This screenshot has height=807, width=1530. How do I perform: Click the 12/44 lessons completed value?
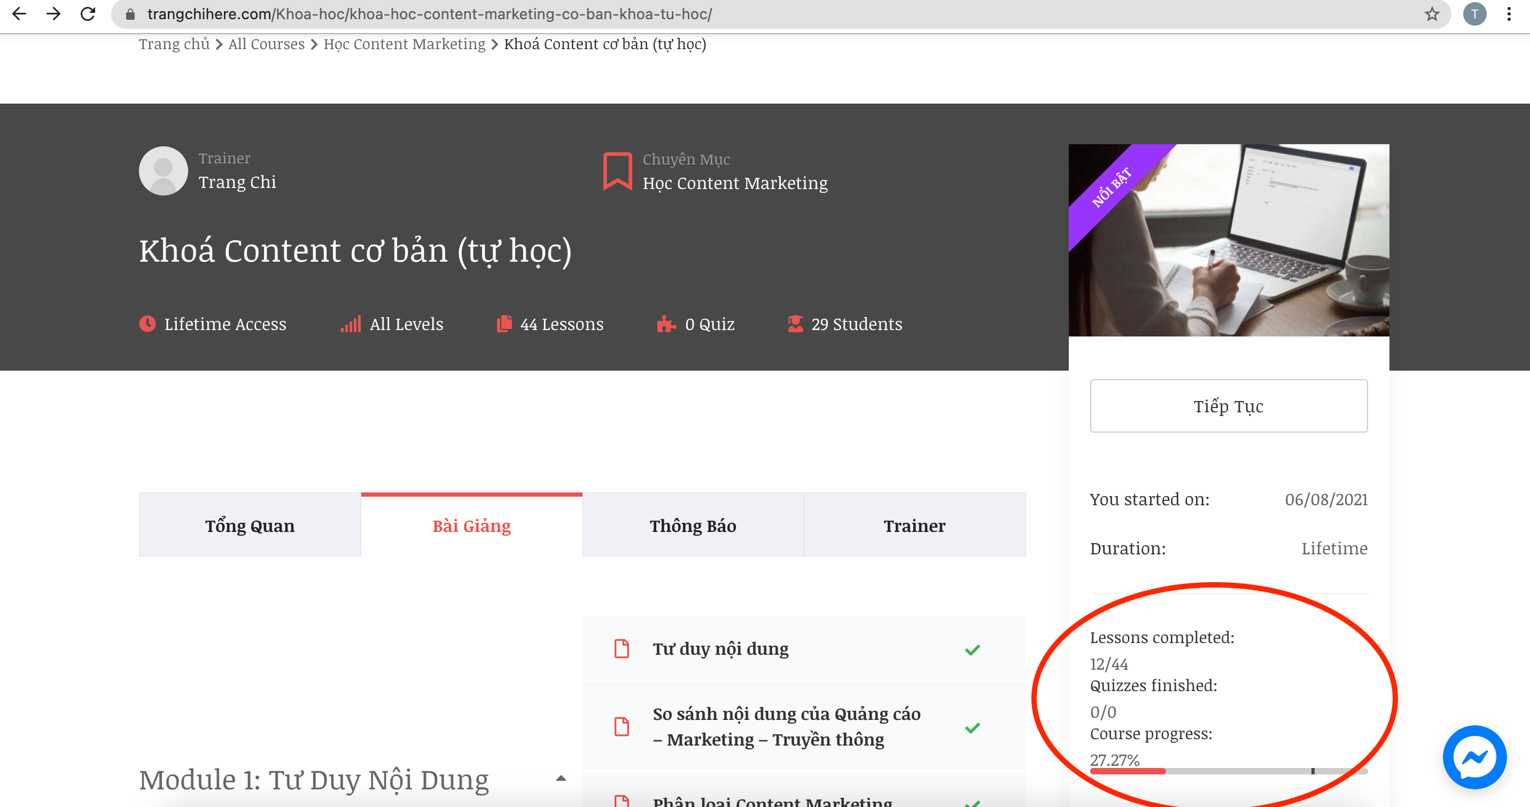tap(1108, 664)
